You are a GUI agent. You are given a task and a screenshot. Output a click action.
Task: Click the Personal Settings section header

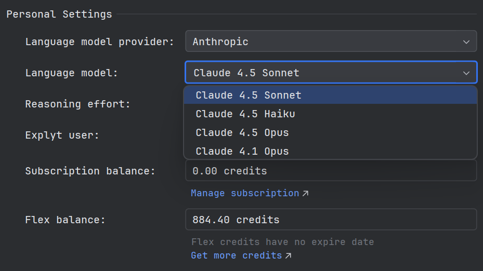click(59, 15)
